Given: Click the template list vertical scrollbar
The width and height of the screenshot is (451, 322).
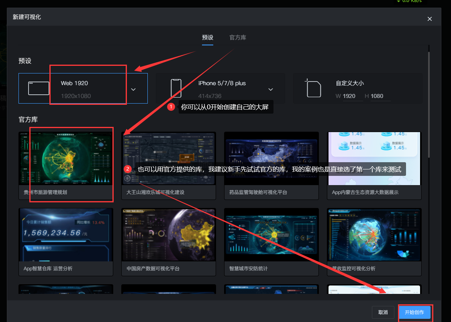Looking at the screenshot, I should [429, 105].
